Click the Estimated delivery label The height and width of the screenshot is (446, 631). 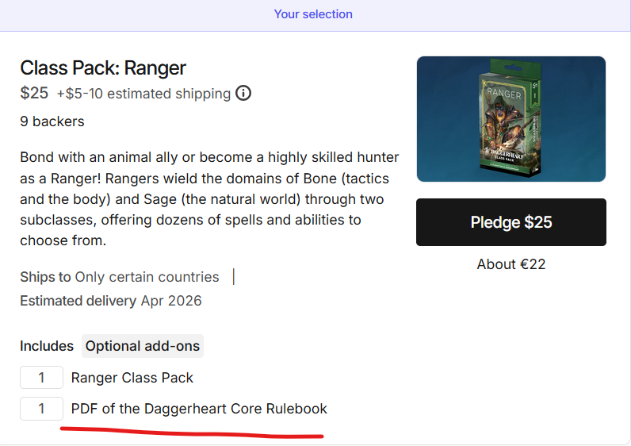78,301
